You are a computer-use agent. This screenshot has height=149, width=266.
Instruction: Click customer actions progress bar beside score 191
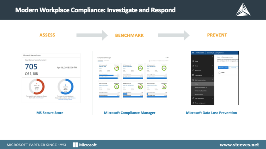coord(156,94)
